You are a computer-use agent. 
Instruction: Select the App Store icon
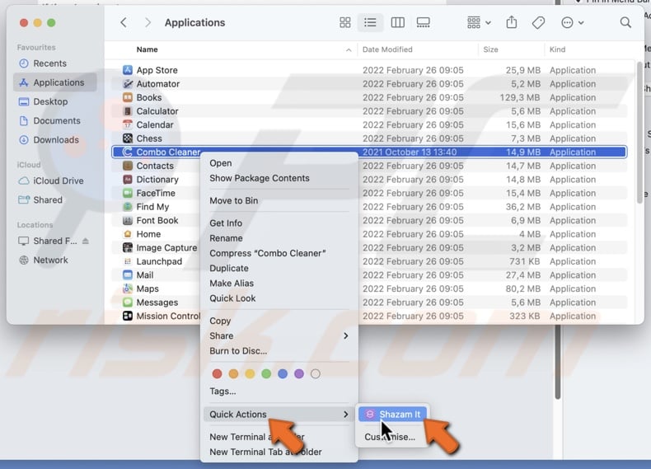(x=128, y=70)
